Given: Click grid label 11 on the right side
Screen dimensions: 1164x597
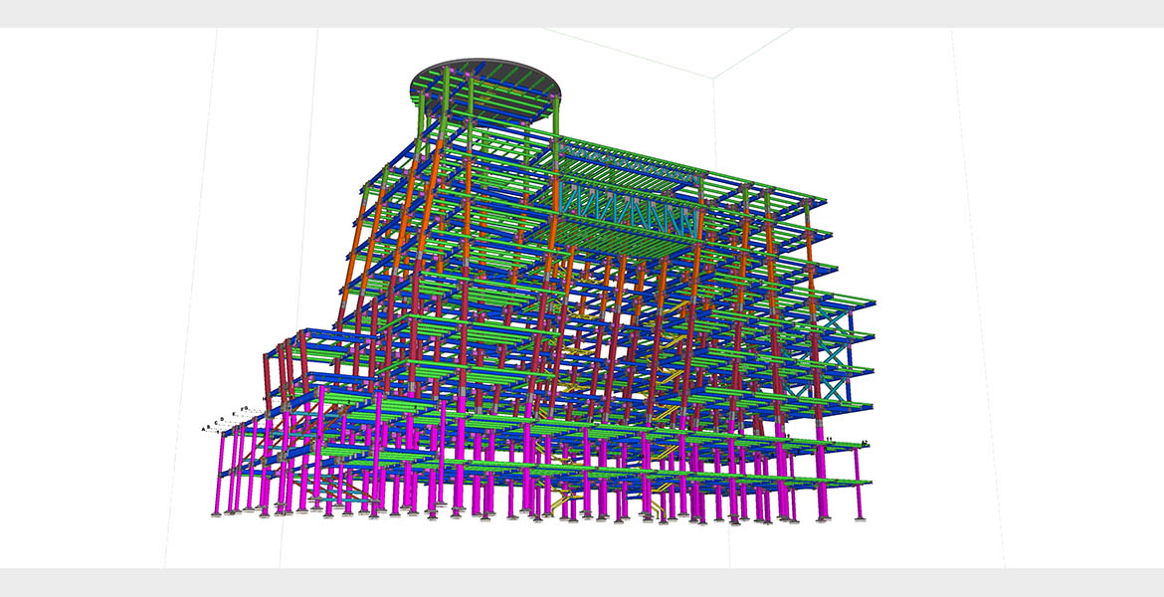Looking at the screenshot, I should (829, 439).
